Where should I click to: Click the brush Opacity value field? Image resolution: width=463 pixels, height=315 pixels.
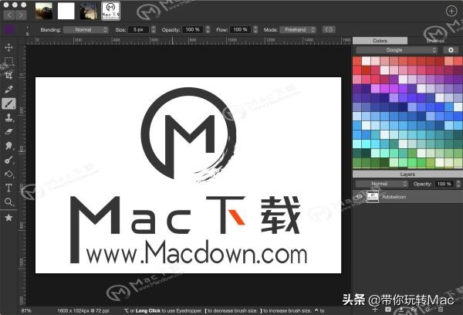click(x=193, y=29)
